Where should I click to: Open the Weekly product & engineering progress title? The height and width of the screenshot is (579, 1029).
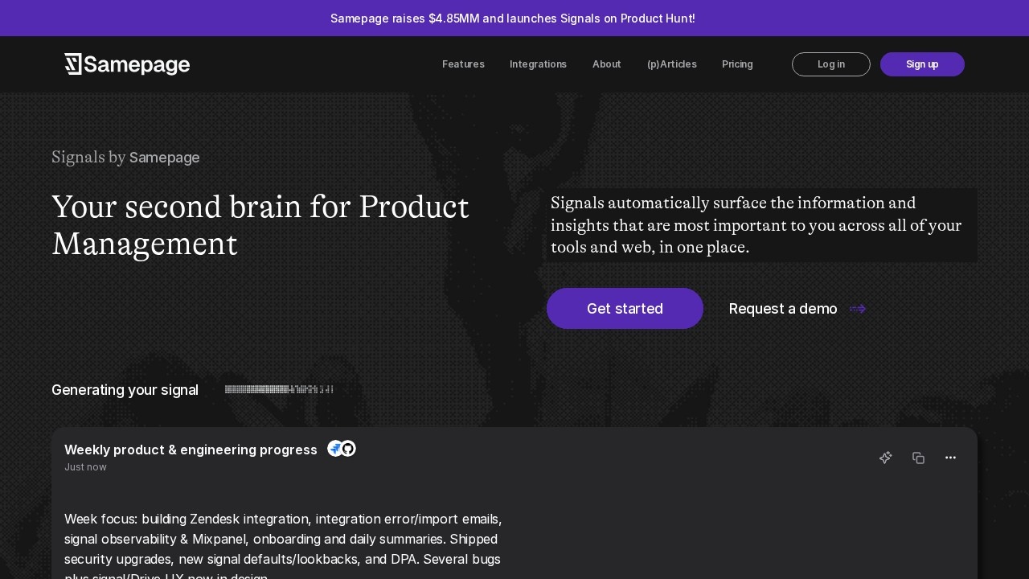[191, 450]
